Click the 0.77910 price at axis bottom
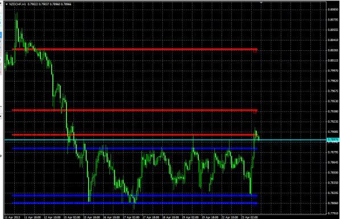The image size is (340, 219). (x=333, y=213)
